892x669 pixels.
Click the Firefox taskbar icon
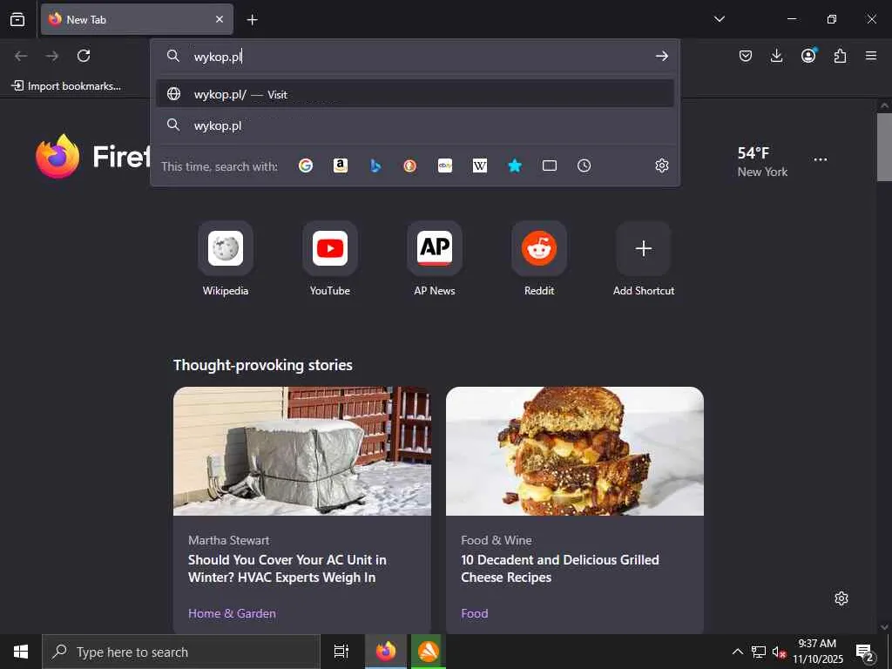coord(385,652)
